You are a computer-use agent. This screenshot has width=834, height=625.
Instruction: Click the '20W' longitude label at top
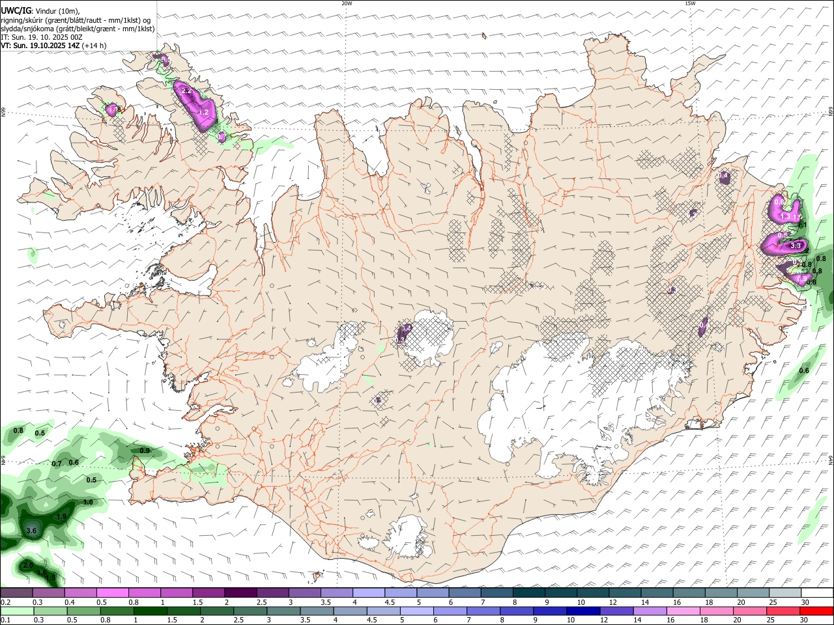pyautogui.click(x=347, y=3)
